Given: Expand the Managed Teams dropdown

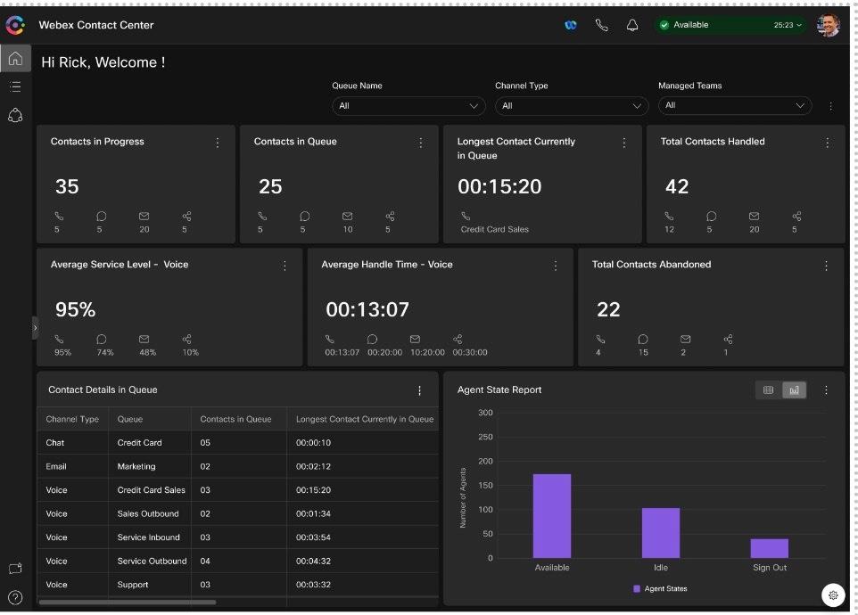Looking at the screenshot, I should pos(734,105).
